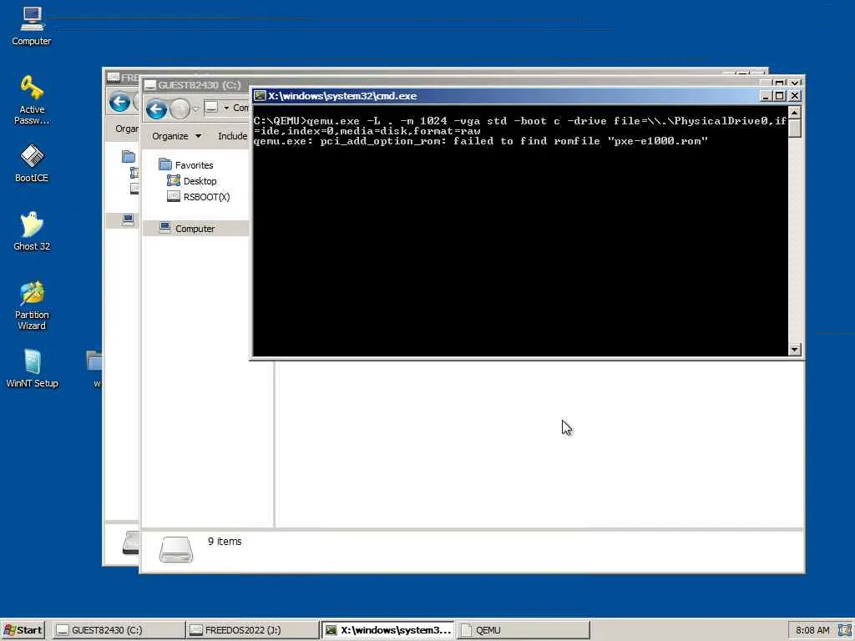Launch Ghost 32 from the desktop
855x641 pixels.
[x=32, y=231]
